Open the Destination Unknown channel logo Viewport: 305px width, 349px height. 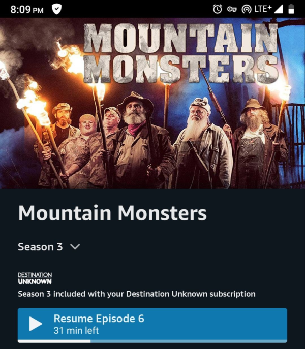coord(35,278)
